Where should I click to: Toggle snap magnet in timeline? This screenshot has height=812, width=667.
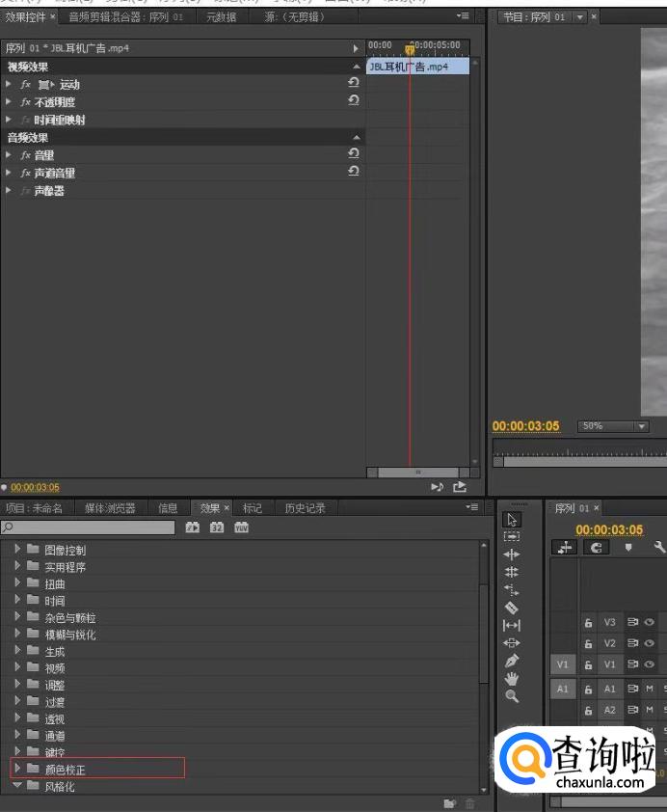(596, 547)
